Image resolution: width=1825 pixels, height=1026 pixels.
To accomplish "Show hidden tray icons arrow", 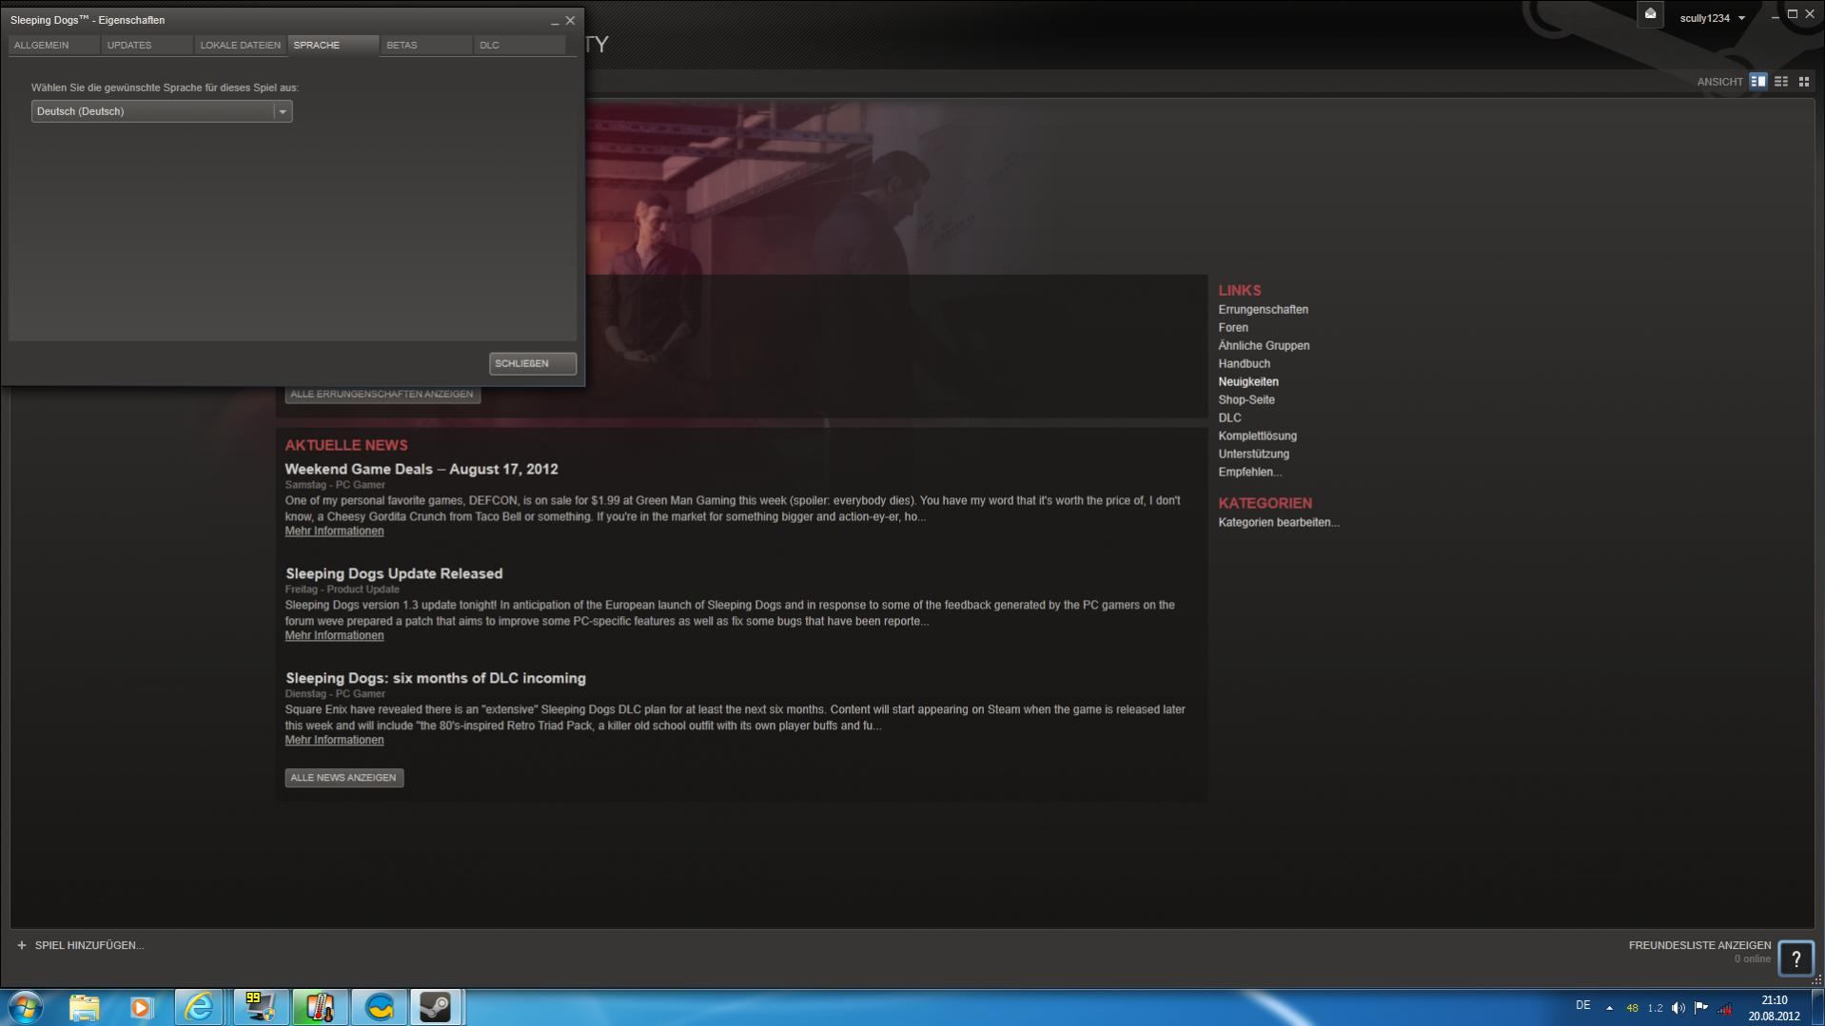I will [1609, 1008].
